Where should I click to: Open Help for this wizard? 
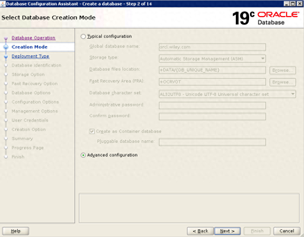click(16, 231)
